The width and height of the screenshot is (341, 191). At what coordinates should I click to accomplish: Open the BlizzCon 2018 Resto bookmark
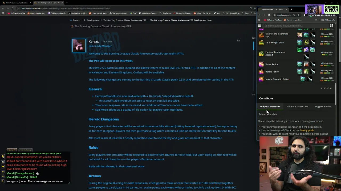tap(182, 13)
